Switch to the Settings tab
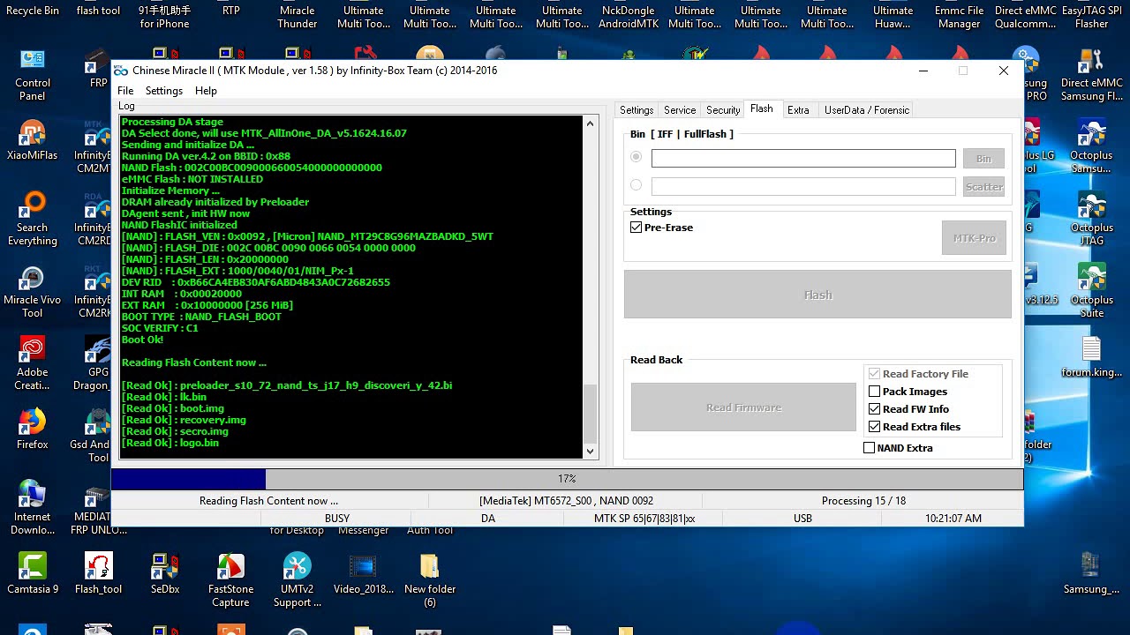 tap(637, 110)
